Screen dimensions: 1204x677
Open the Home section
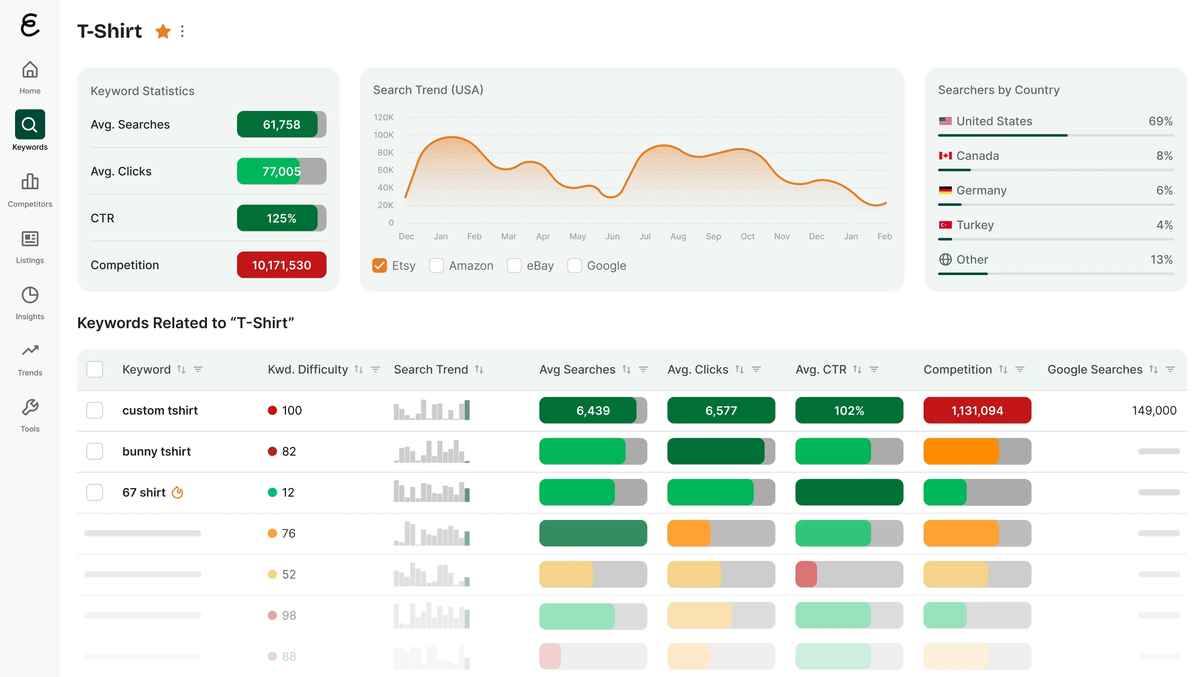30,78
